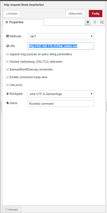Click the Rückgabe arrow icon
Viewport: 107px width, 213px height.
pyautogui.click(x=8, y=94)
